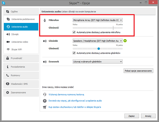Toggle automatic speaker settings checkbox

tap(74, 53)
